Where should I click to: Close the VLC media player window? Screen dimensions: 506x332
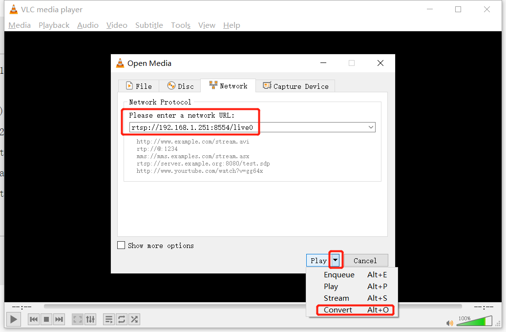(x=487, y=9)
